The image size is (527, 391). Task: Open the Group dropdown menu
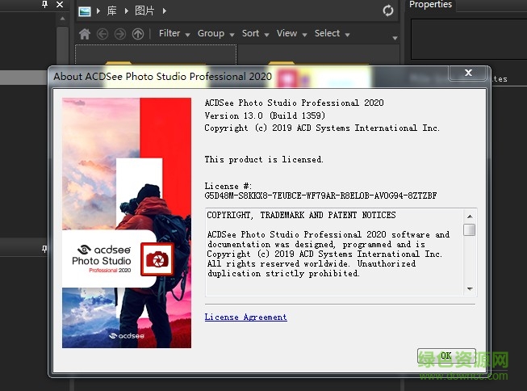(x=215, y=33)
